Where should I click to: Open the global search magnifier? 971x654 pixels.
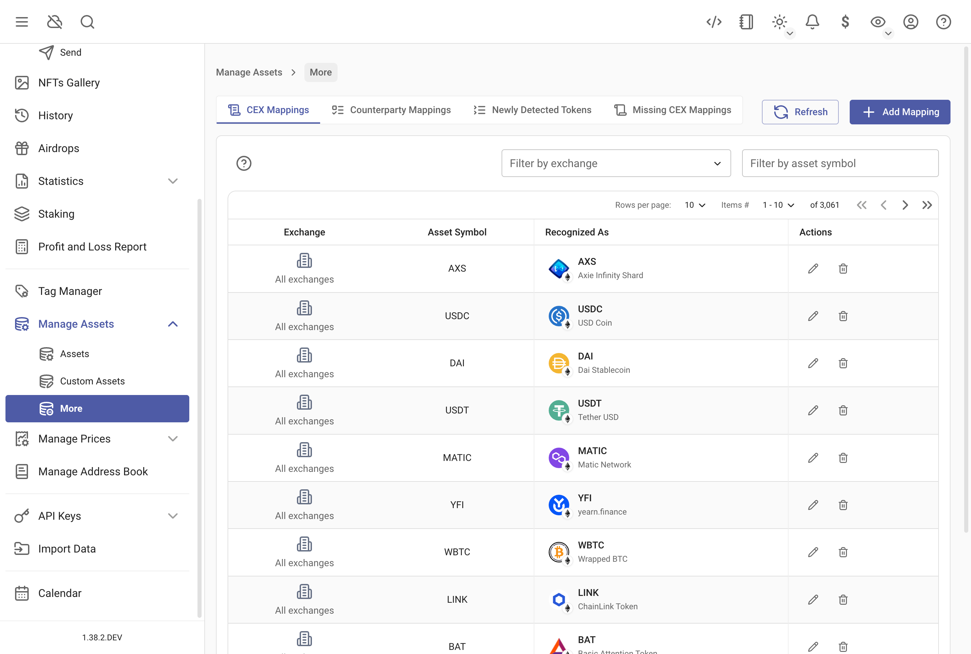[x=87, y=22]
